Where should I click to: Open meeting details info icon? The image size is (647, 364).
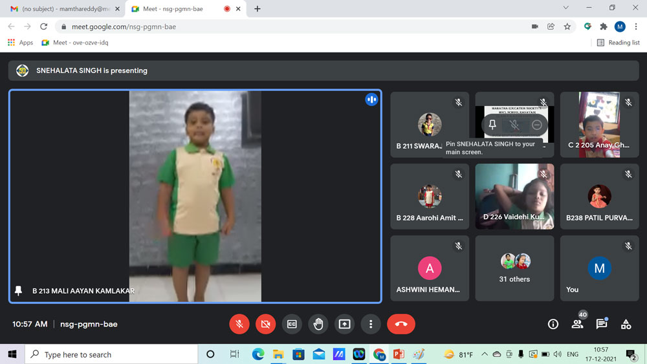[553, 324]
